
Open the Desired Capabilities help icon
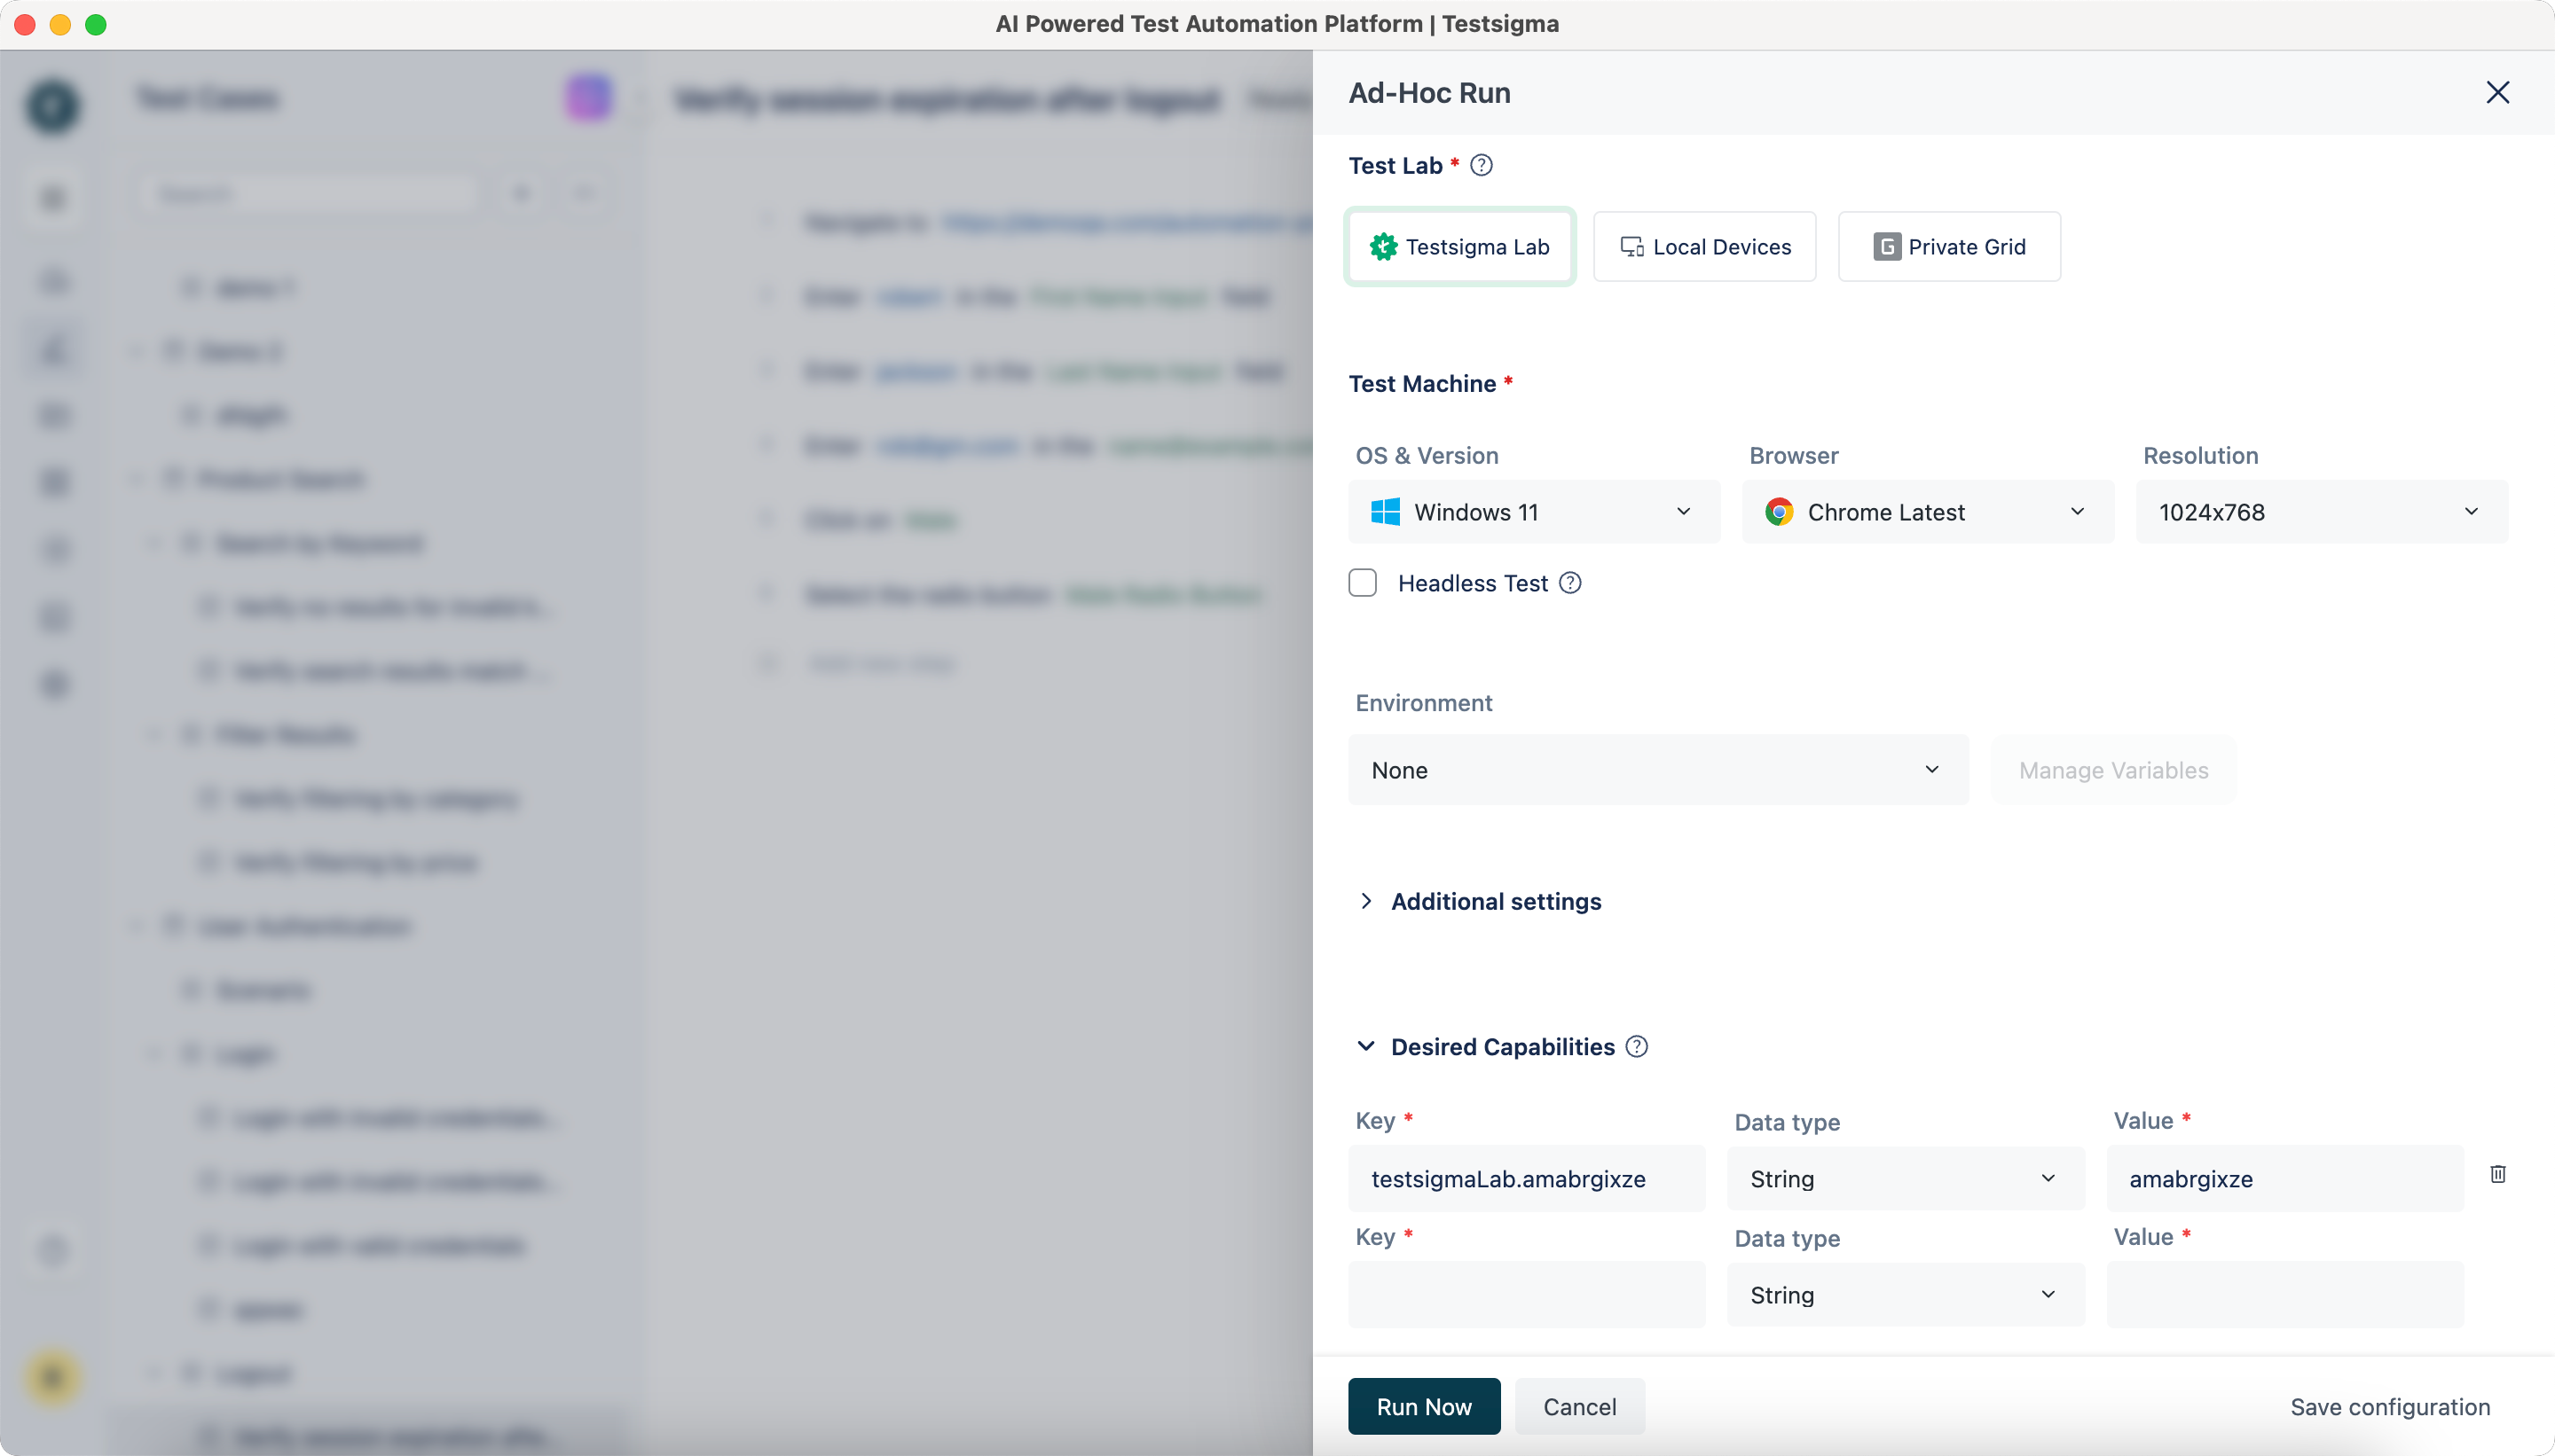(x=1637, y=1046)
